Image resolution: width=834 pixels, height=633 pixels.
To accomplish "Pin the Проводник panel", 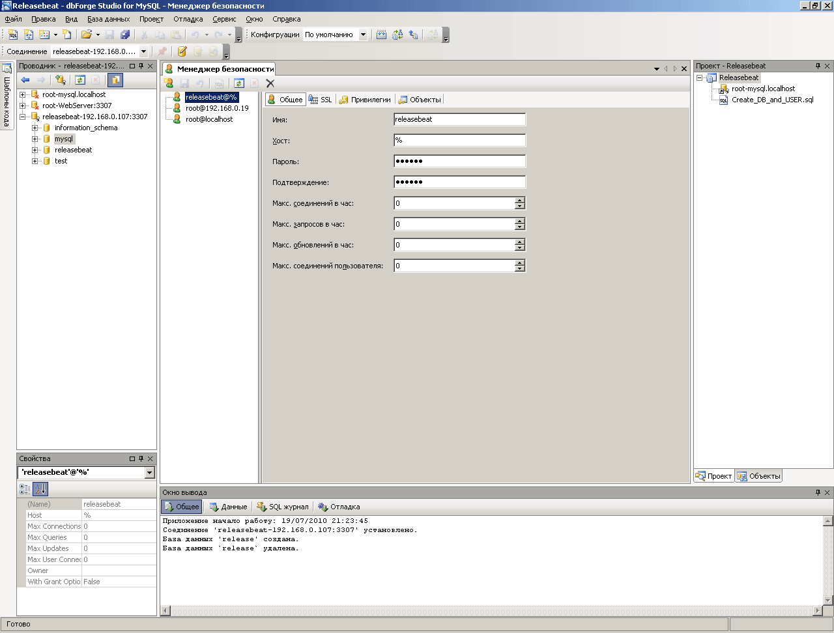I will click(141, 66).
